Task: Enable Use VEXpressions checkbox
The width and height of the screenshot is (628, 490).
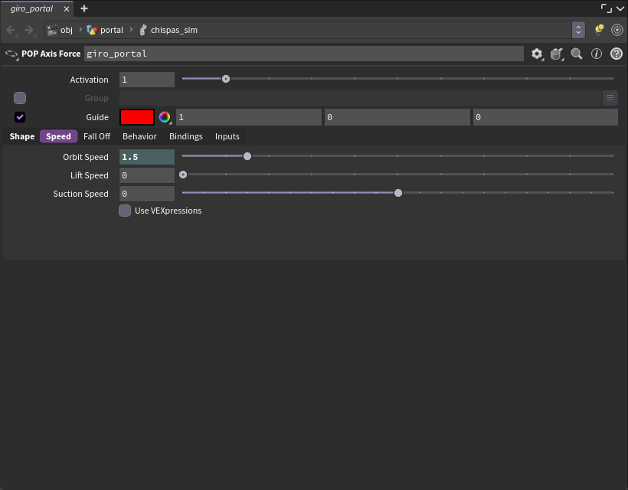Action: pyautogui.click(x=125, y=211)
